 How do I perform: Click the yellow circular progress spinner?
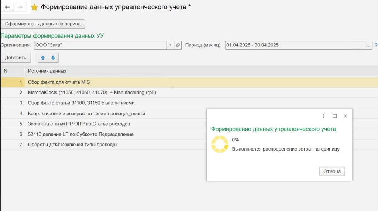pos(220,144)
